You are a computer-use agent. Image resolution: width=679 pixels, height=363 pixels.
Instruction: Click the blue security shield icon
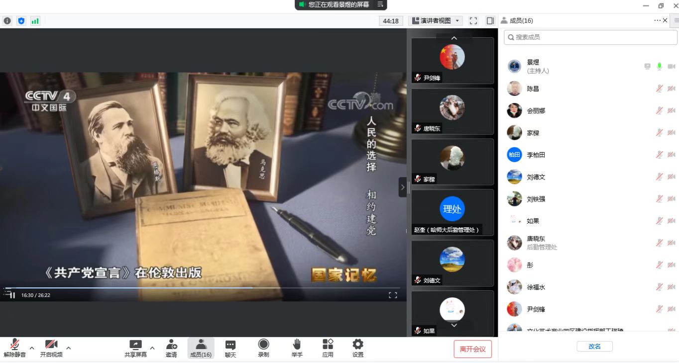pos(21,21)
